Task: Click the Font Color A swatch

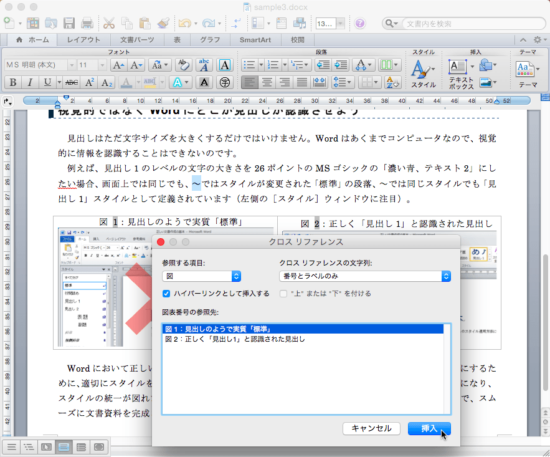Action: [126, 83]
